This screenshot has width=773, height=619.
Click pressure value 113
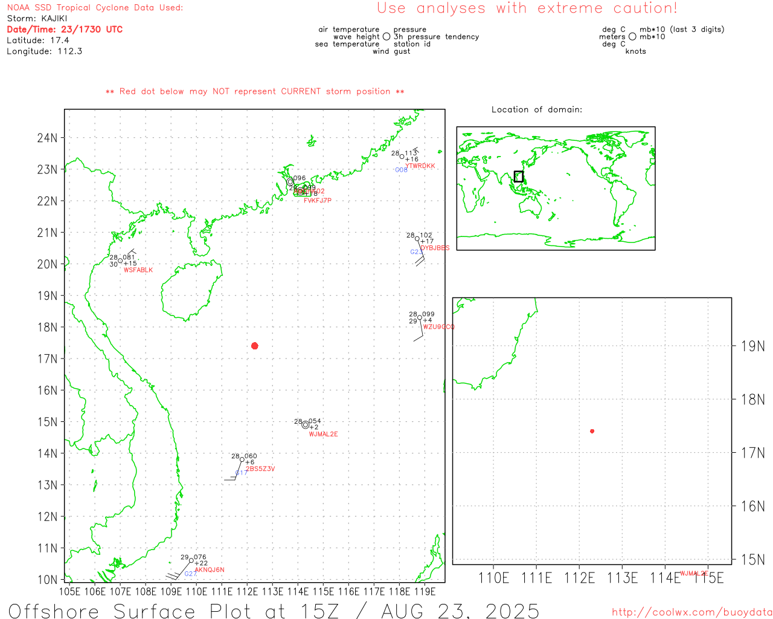click(411, 154)
